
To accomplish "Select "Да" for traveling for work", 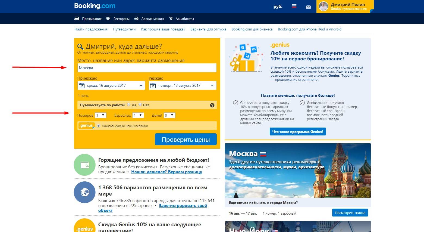I will (129, 105).
